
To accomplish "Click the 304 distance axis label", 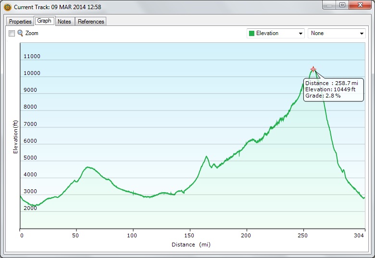I will [359, 235].
